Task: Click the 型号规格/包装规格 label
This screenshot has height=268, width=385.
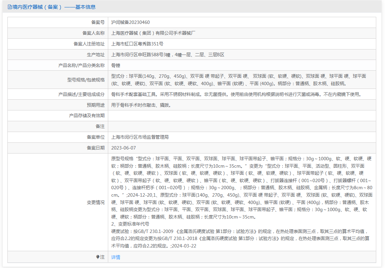Action: (86, 80)
